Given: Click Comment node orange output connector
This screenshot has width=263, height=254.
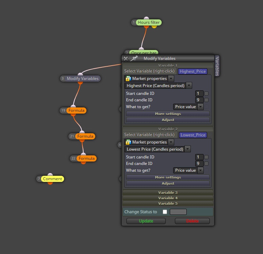Looking at the screenshot, I should click(50, 183).
